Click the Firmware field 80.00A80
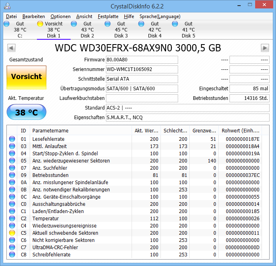Screen dimensions: 276x266 142,60
